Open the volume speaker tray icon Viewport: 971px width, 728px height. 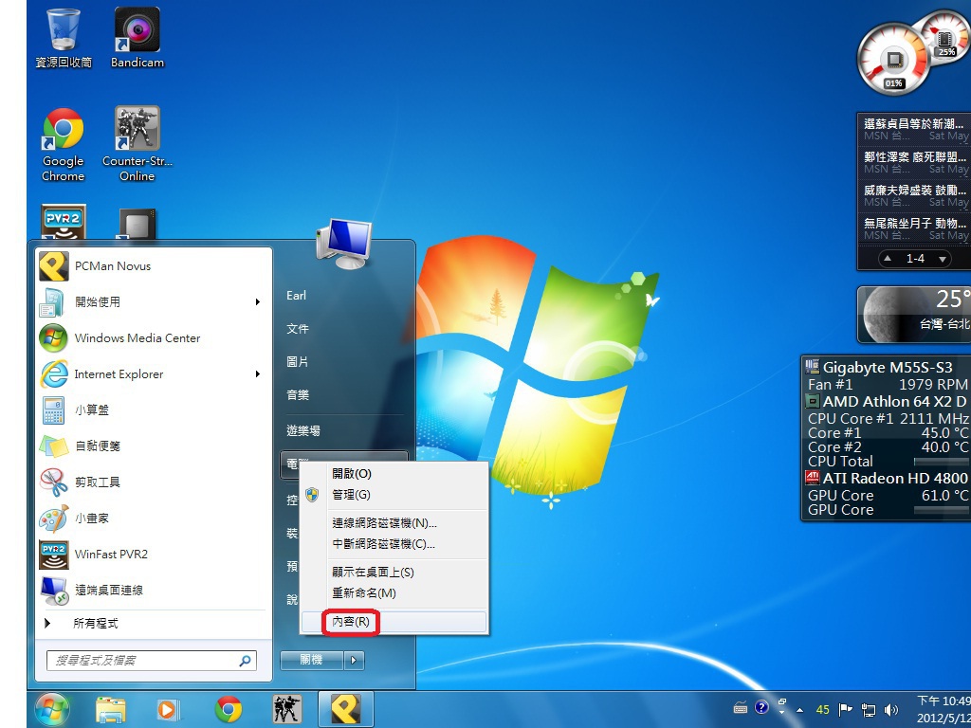(x=891, y=710)
